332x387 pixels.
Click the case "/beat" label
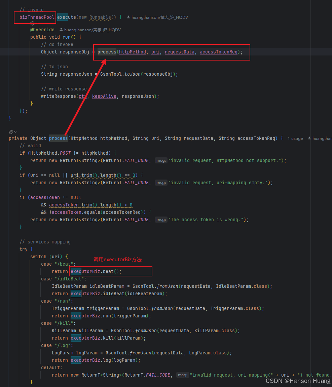point(59,264)
